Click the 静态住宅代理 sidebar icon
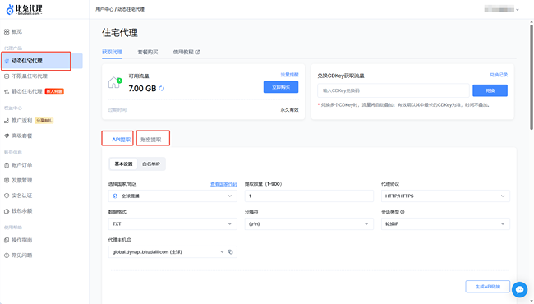 (x=7, y=91)
